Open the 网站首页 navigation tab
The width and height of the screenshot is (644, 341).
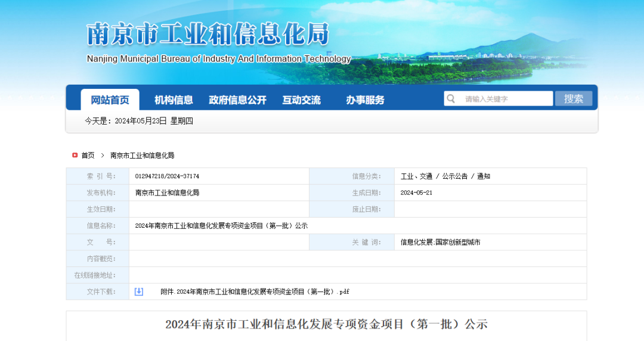[110, 100]
